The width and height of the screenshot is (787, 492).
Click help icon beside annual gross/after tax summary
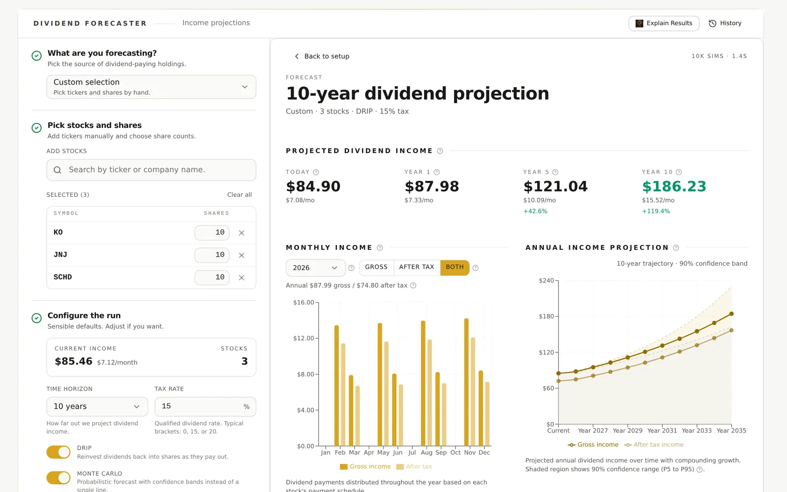coord(413,285)
